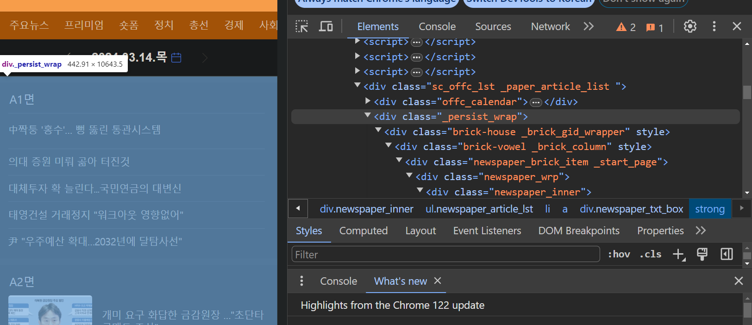The height and width of the screenshot is (325, 752).
Task: Expand the first collapsed script node
Action: pyautogui.click(x=357, y=41)
